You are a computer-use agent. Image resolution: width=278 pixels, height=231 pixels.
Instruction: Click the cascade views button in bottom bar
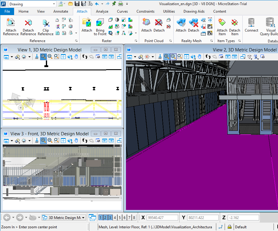[x=92, y=217]
